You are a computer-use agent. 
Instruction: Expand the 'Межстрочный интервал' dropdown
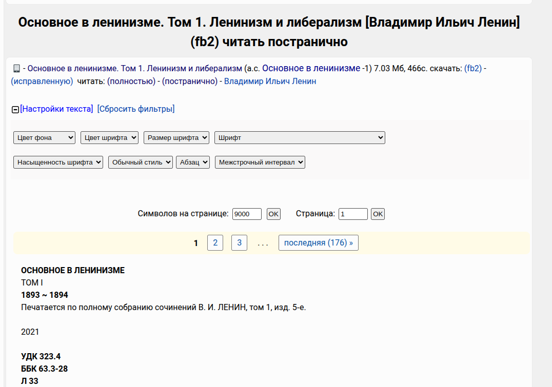tap(260, 162)
